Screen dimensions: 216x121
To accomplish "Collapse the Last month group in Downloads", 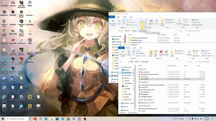I will [138, 106].
